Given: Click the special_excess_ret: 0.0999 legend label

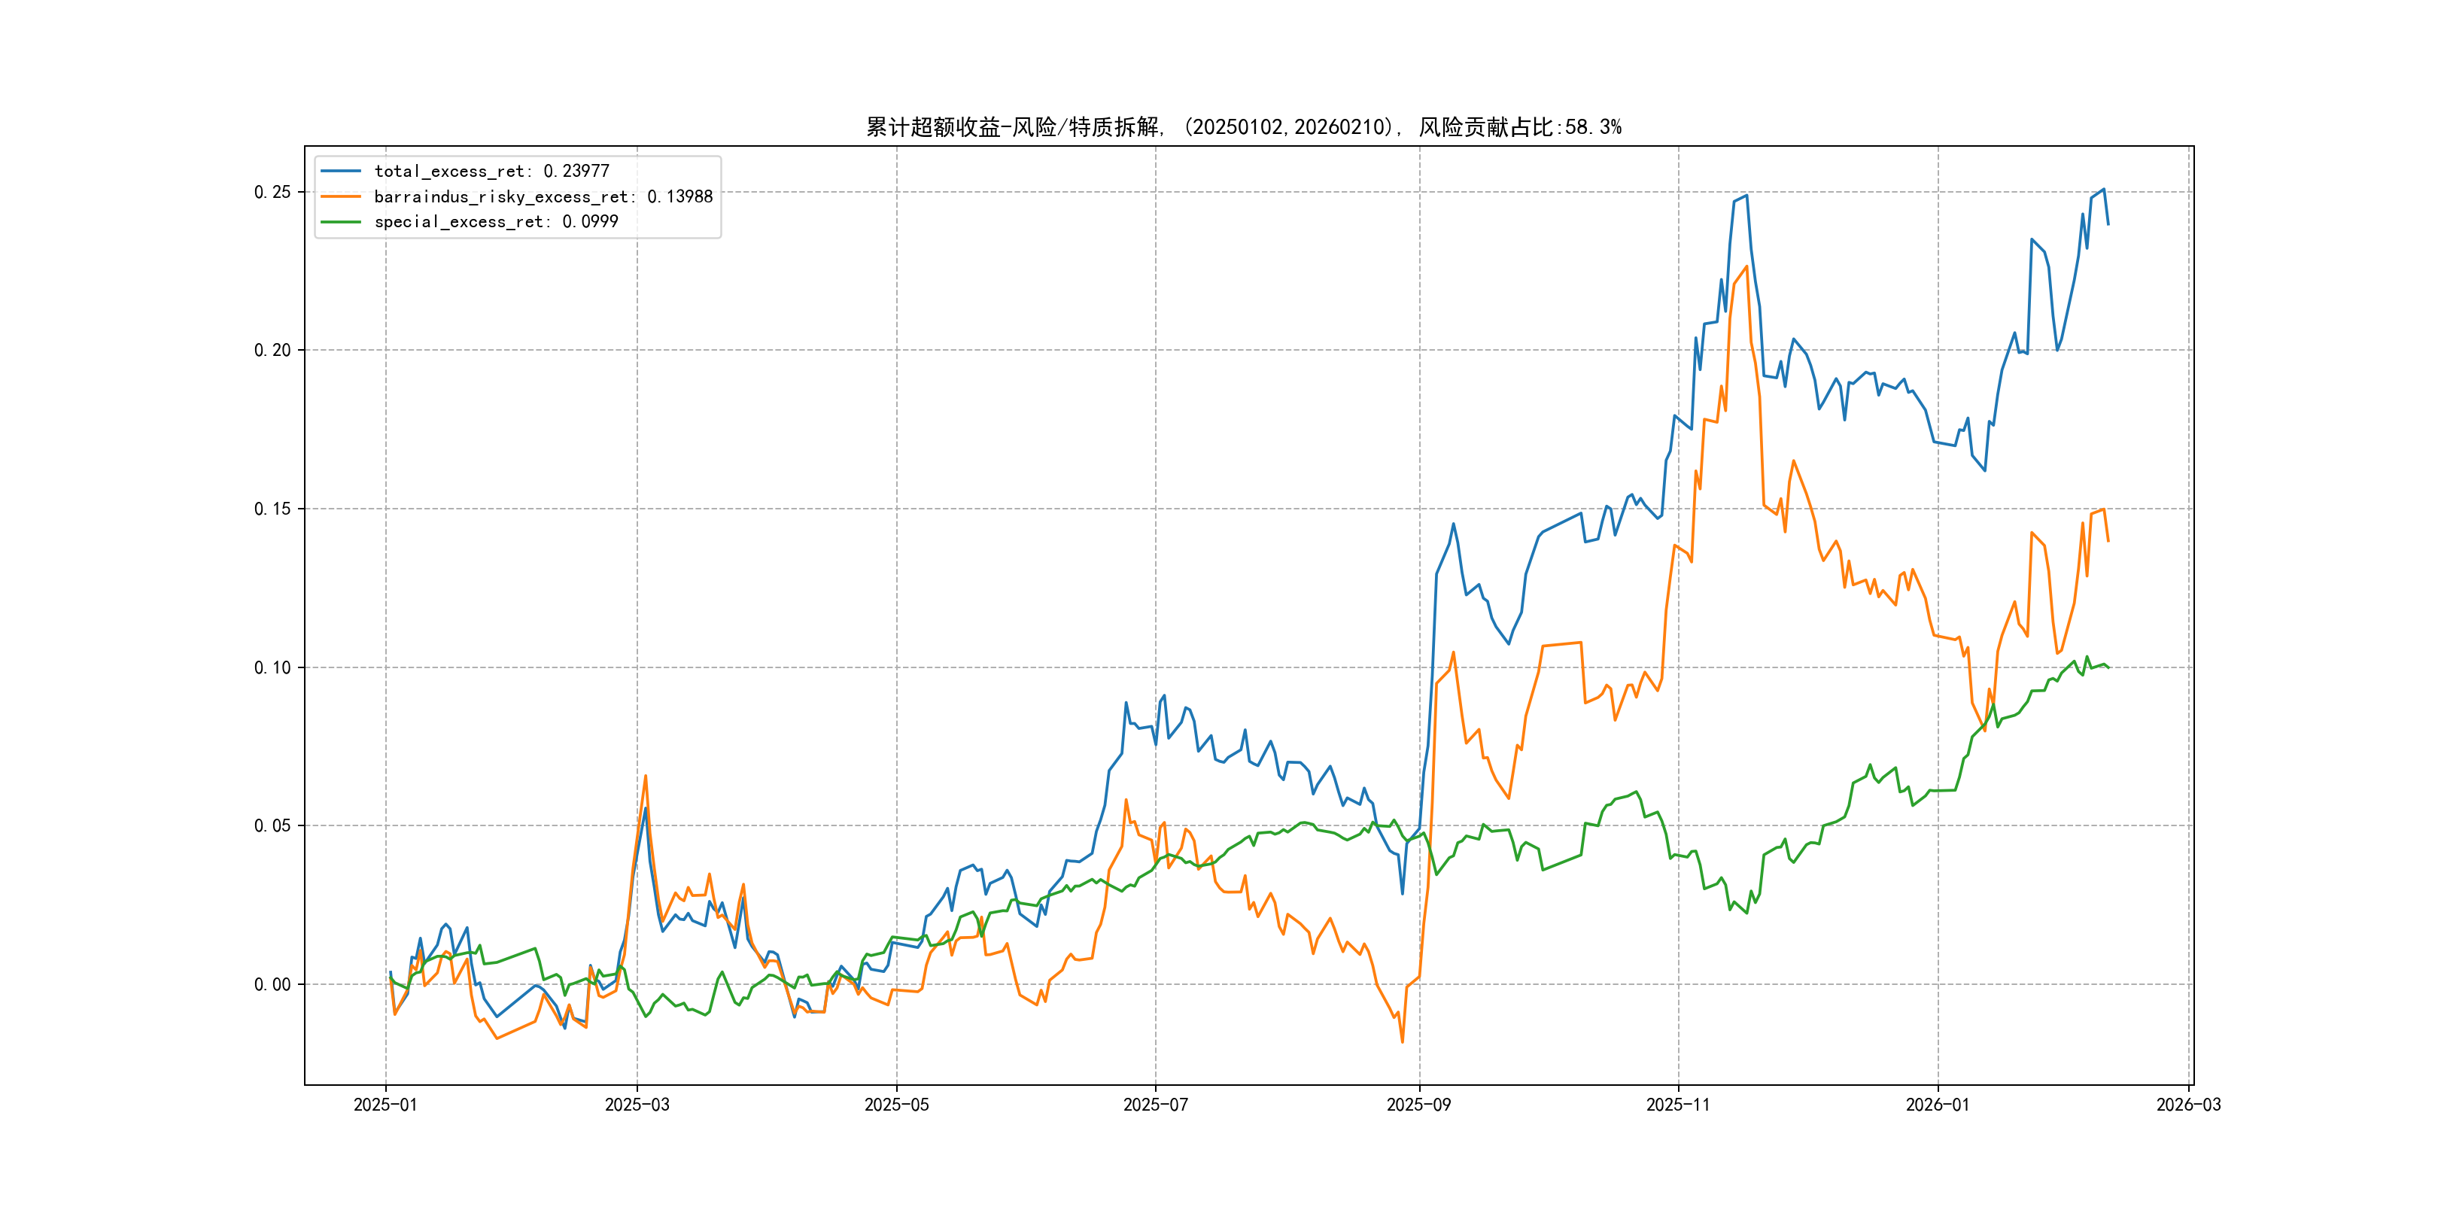Looking at the screenshot, I should coord(496,221).
